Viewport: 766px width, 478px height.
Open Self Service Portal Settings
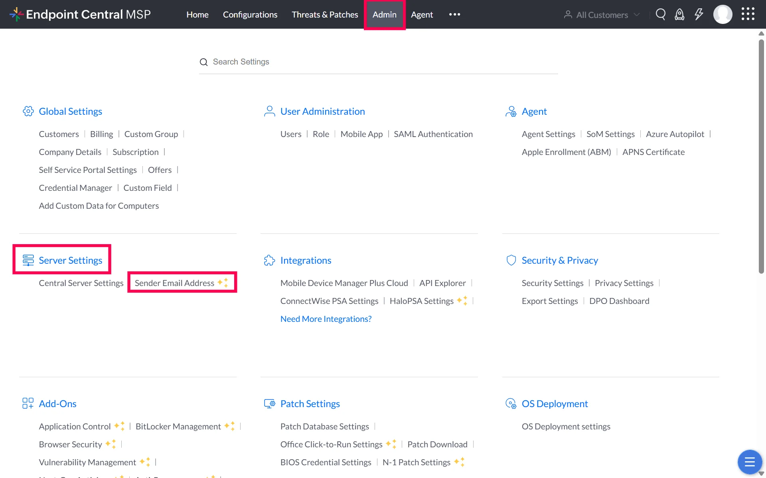click(88, 170)
